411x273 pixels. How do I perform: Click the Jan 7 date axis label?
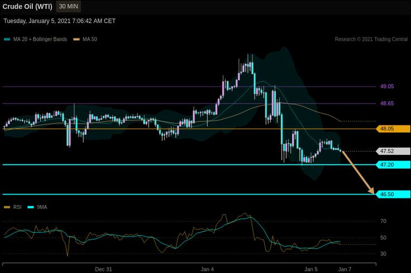click(x=345, y=269)
